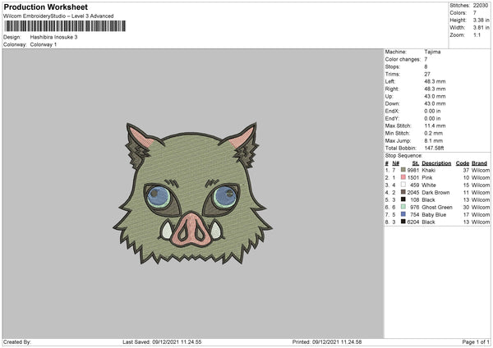493x348 pixels.
Task: Click the Min Stitch value '0.2 mm'
Action: [x=434, y=133]
